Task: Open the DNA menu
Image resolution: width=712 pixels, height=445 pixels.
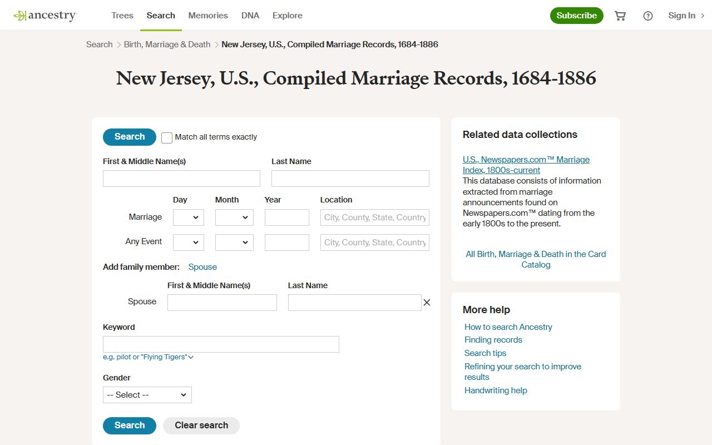Action: click(250, 16)
